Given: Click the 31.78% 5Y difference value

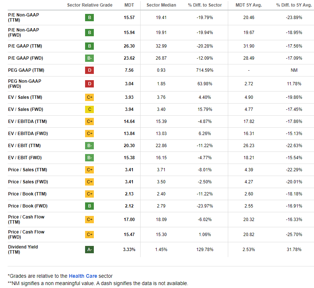Looking at the screenshot, I should click(294, 250).
